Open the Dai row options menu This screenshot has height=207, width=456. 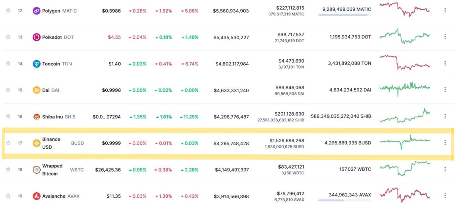(445, 90)
